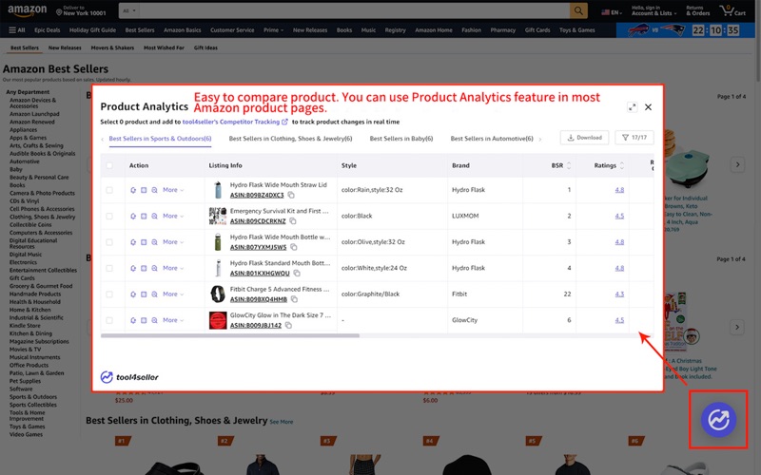Click the Amazon search magnifier button
The width and height of the screenshot is (761, 475).
(578, 10)
